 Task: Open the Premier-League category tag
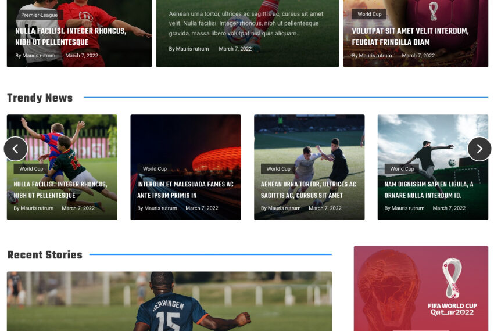coord(39,15)
